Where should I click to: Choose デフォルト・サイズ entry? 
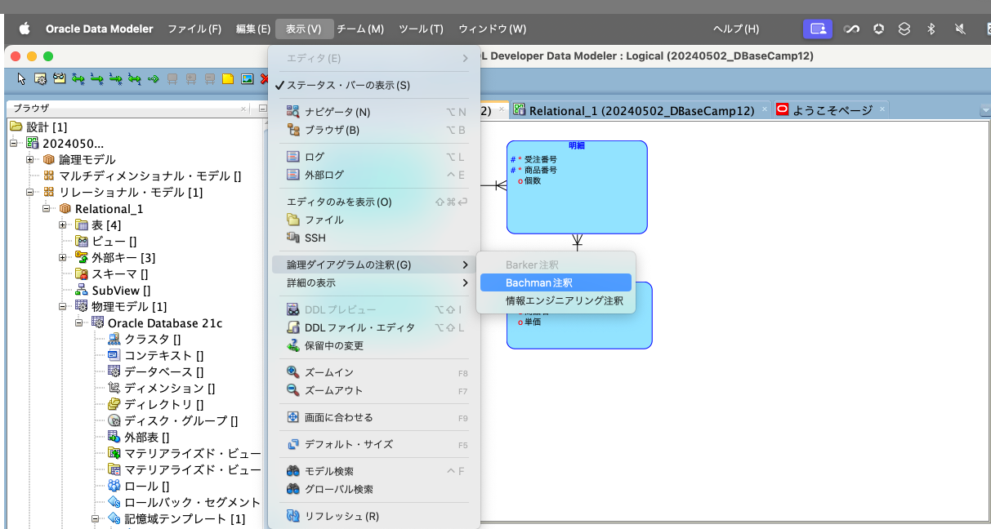[375, 444]
